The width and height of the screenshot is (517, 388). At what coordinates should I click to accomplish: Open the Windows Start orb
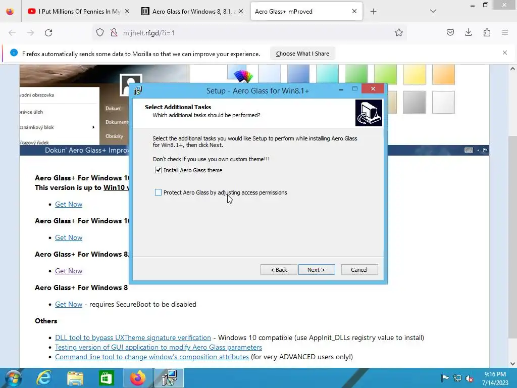pyautogui.click(x=13, y=378)
